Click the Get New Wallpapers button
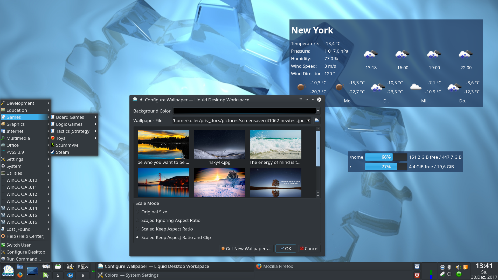 (246, 249)
